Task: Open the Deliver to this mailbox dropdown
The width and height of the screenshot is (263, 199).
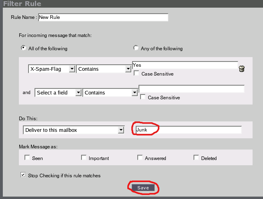Action: coord(73,130)
